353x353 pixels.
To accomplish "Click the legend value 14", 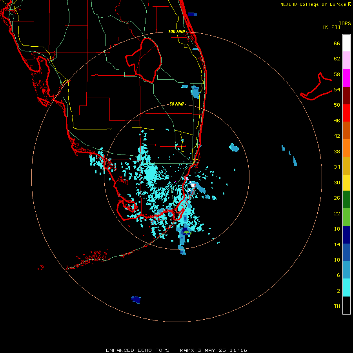I will coord(337,244).
